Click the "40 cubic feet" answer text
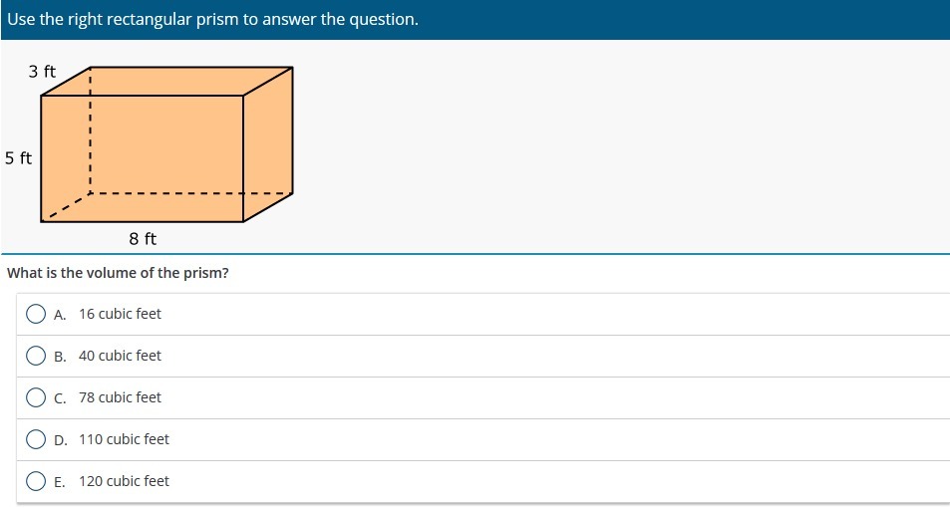This screenshot has width=950, height=508. pyautogui.click(x=120, y=356)
